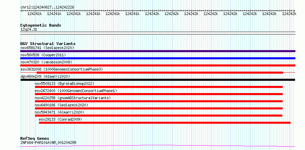
Task: Click the right arrowhead of the ruler
Action: click(x=294, y=11)
